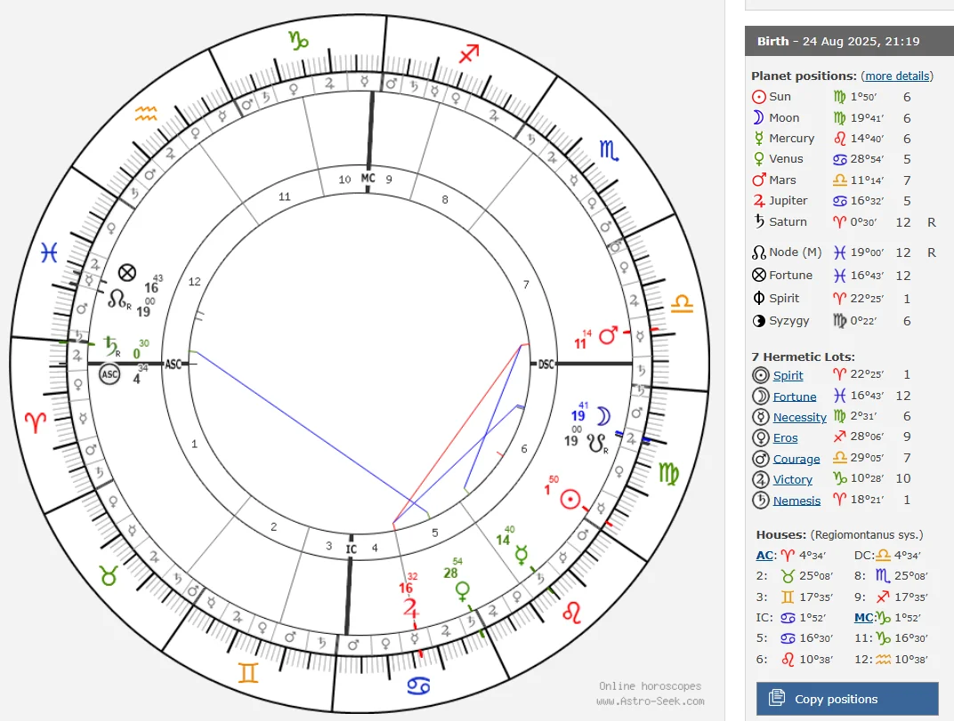The width and height of the screenshot is (954, 721).
Task: Click the Sun glyph in the planet positions list
Action: click(759, 97)
